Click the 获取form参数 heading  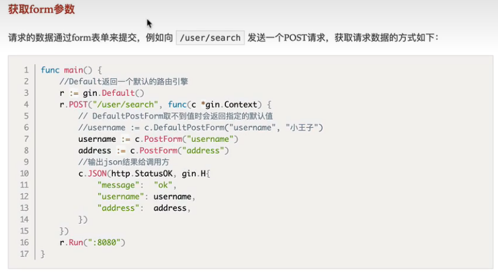pyautogui.click(x=42, y=9)
